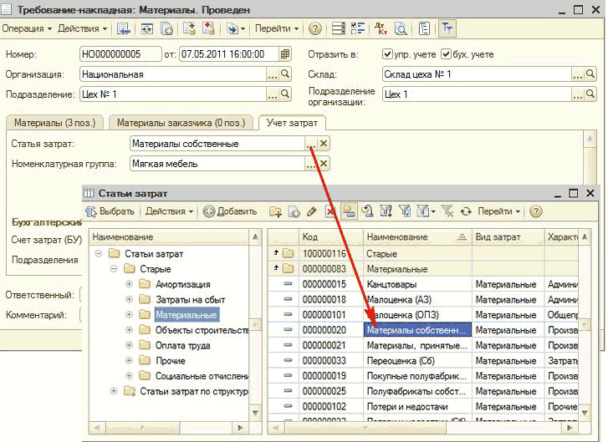Click into the Номер input field
Screen dimensions: 608x442
pos(120,54)
